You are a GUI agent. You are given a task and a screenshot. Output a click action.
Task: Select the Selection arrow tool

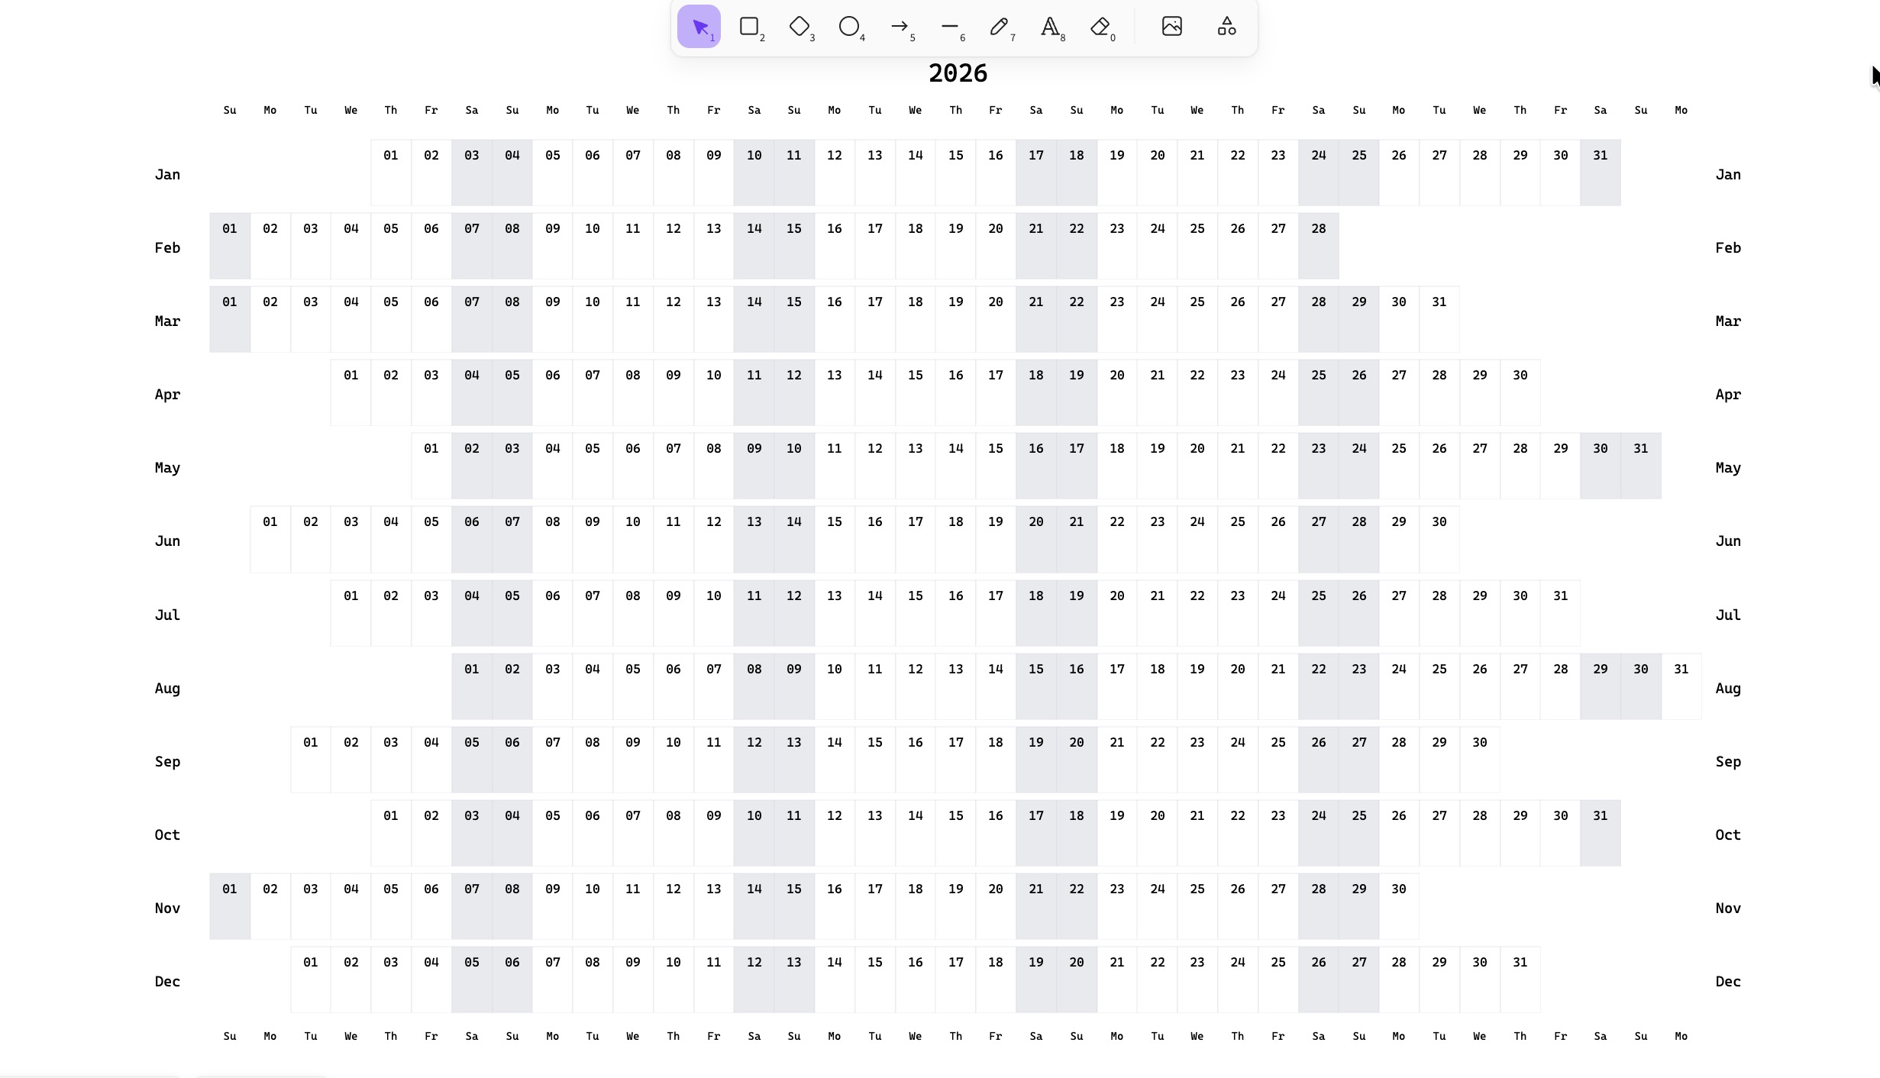[x=698, y=27]
